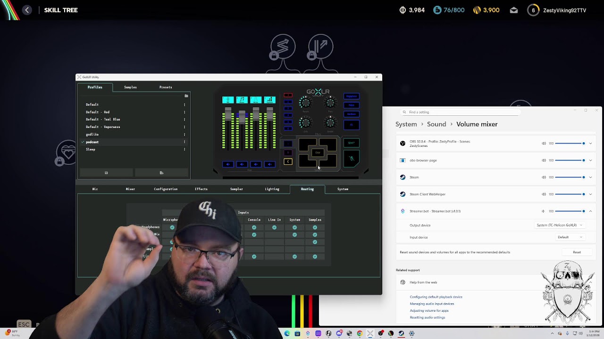
Task: Open the Input device dropdown
Action: [x=570, y=237]
